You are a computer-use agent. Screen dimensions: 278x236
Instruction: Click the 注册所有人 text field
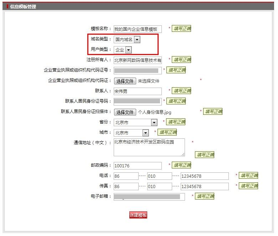click(x=138, y=60)
